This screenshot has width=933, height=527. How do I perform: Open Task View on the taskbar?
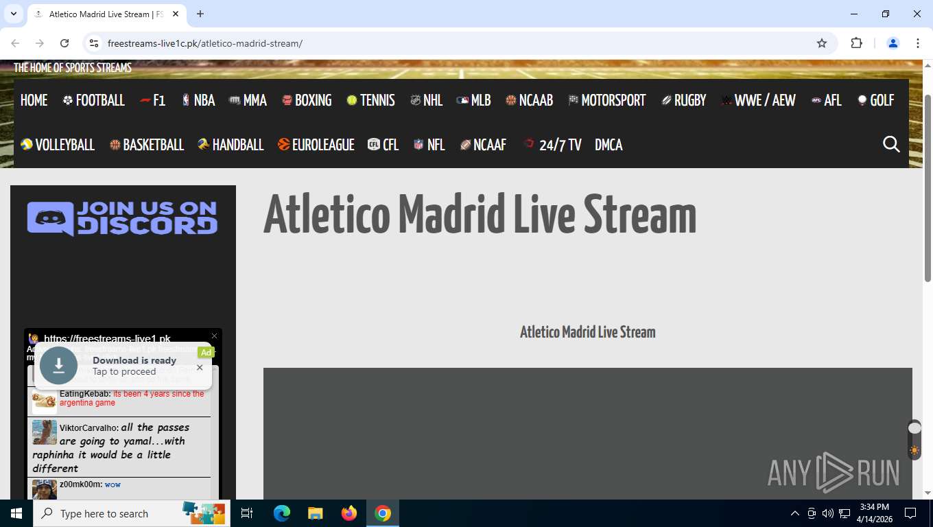pyautogui.click(x=247, y=513)
